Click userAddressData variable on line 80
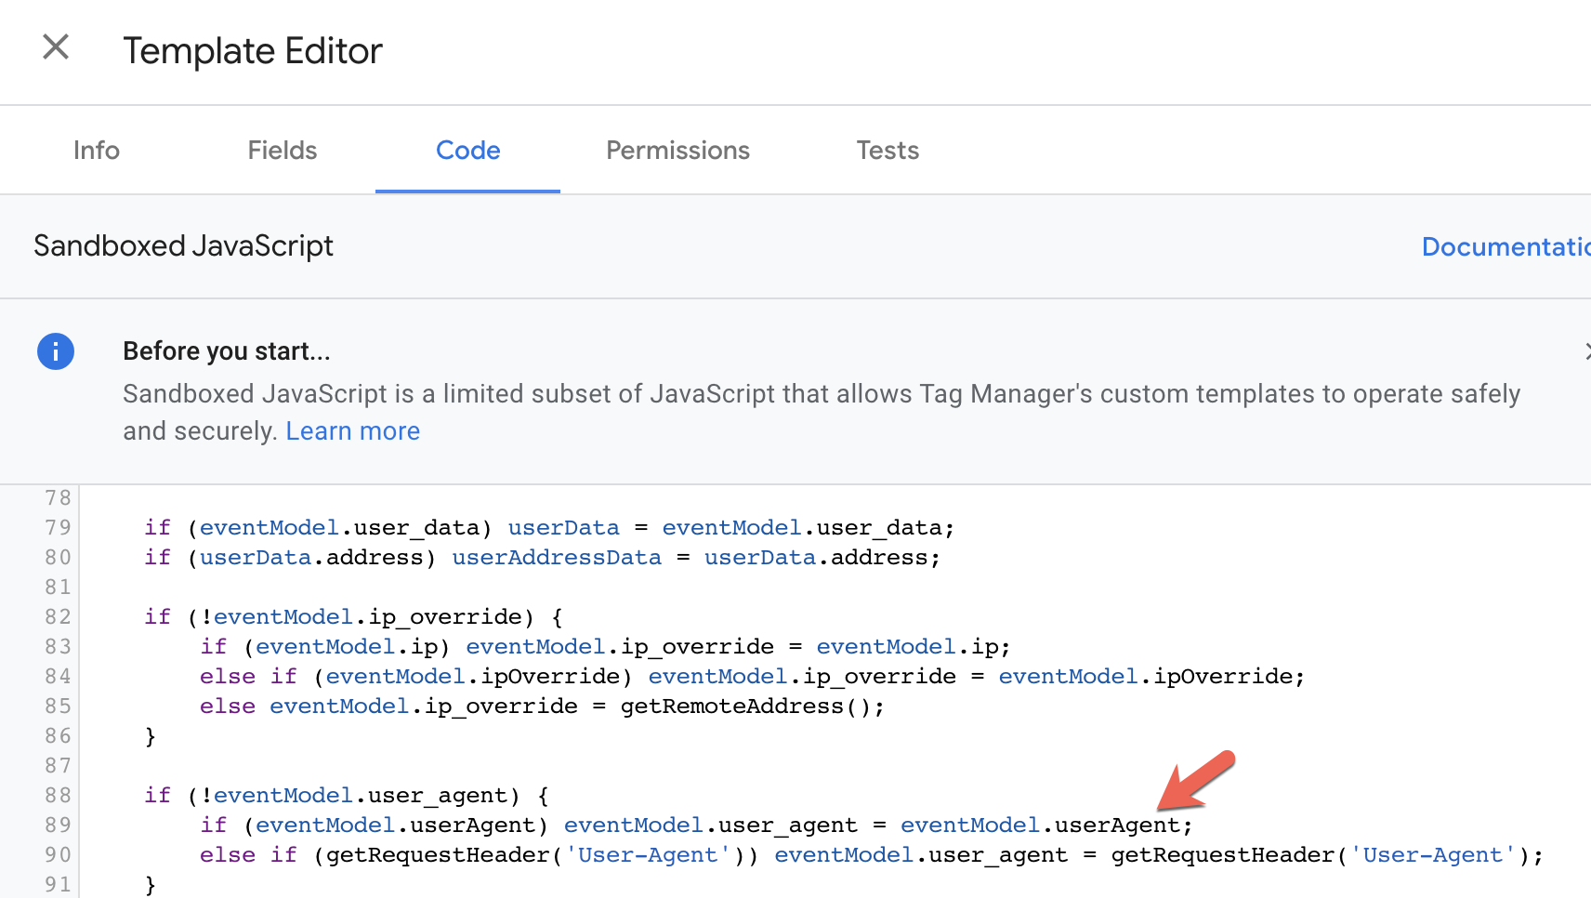The height and width of the screenshot is (898, 1591). click(x=557, y=558)
